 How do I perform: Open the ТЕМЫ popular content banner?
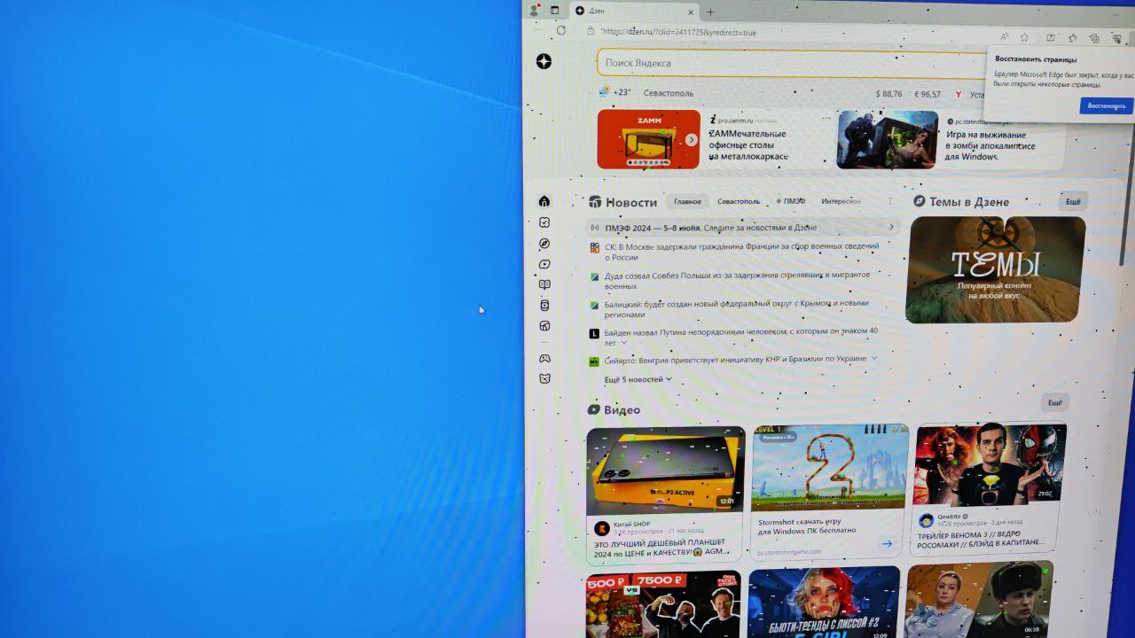pos(995,269)
